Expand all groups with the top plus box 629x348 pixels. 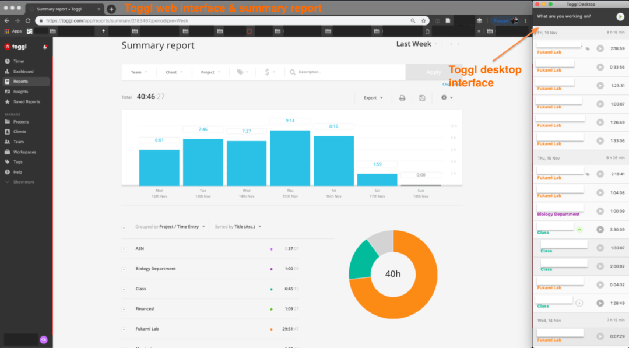(124, 227)
